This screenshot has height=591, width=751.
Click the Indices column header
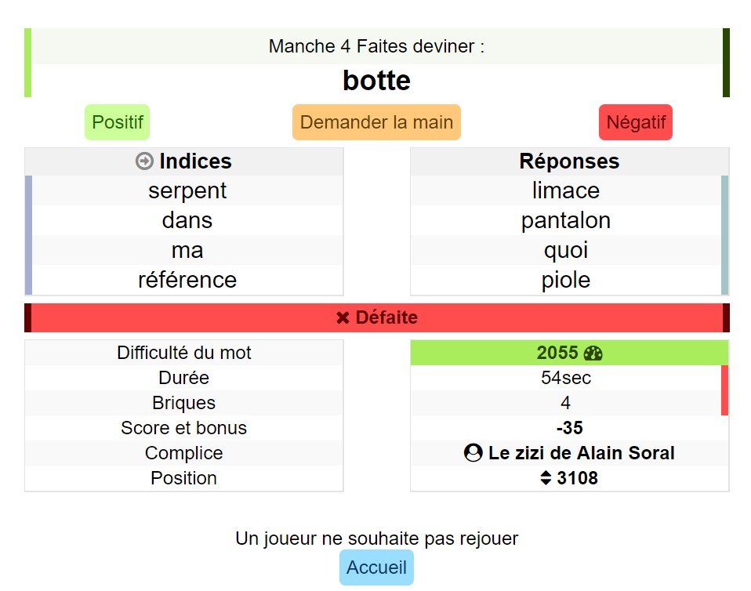pos(195,161)
